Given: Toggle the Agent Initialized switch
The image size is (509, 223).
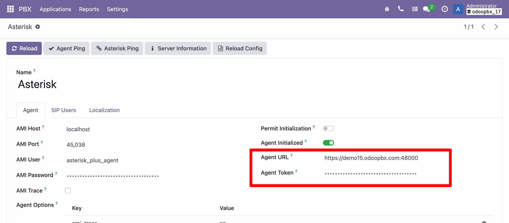Looking at the screenshot, I should 328,143.
